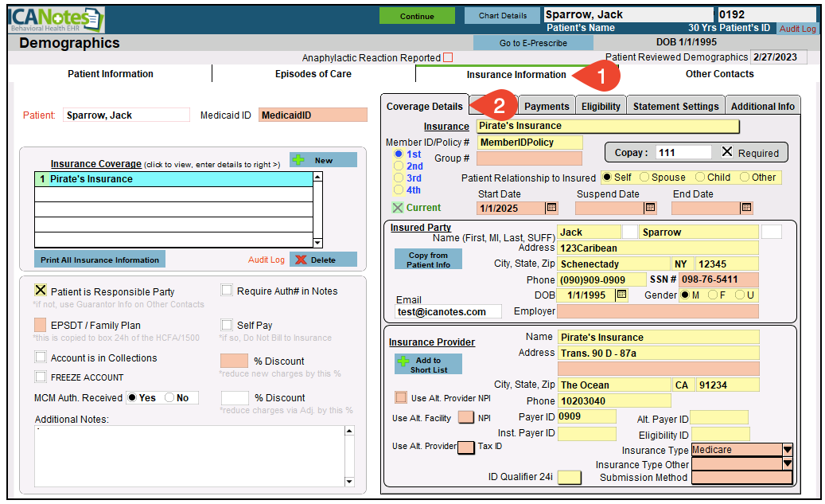825x504 pixels.
Task: Open the Other Contacts tab
Action: (719, 74)
